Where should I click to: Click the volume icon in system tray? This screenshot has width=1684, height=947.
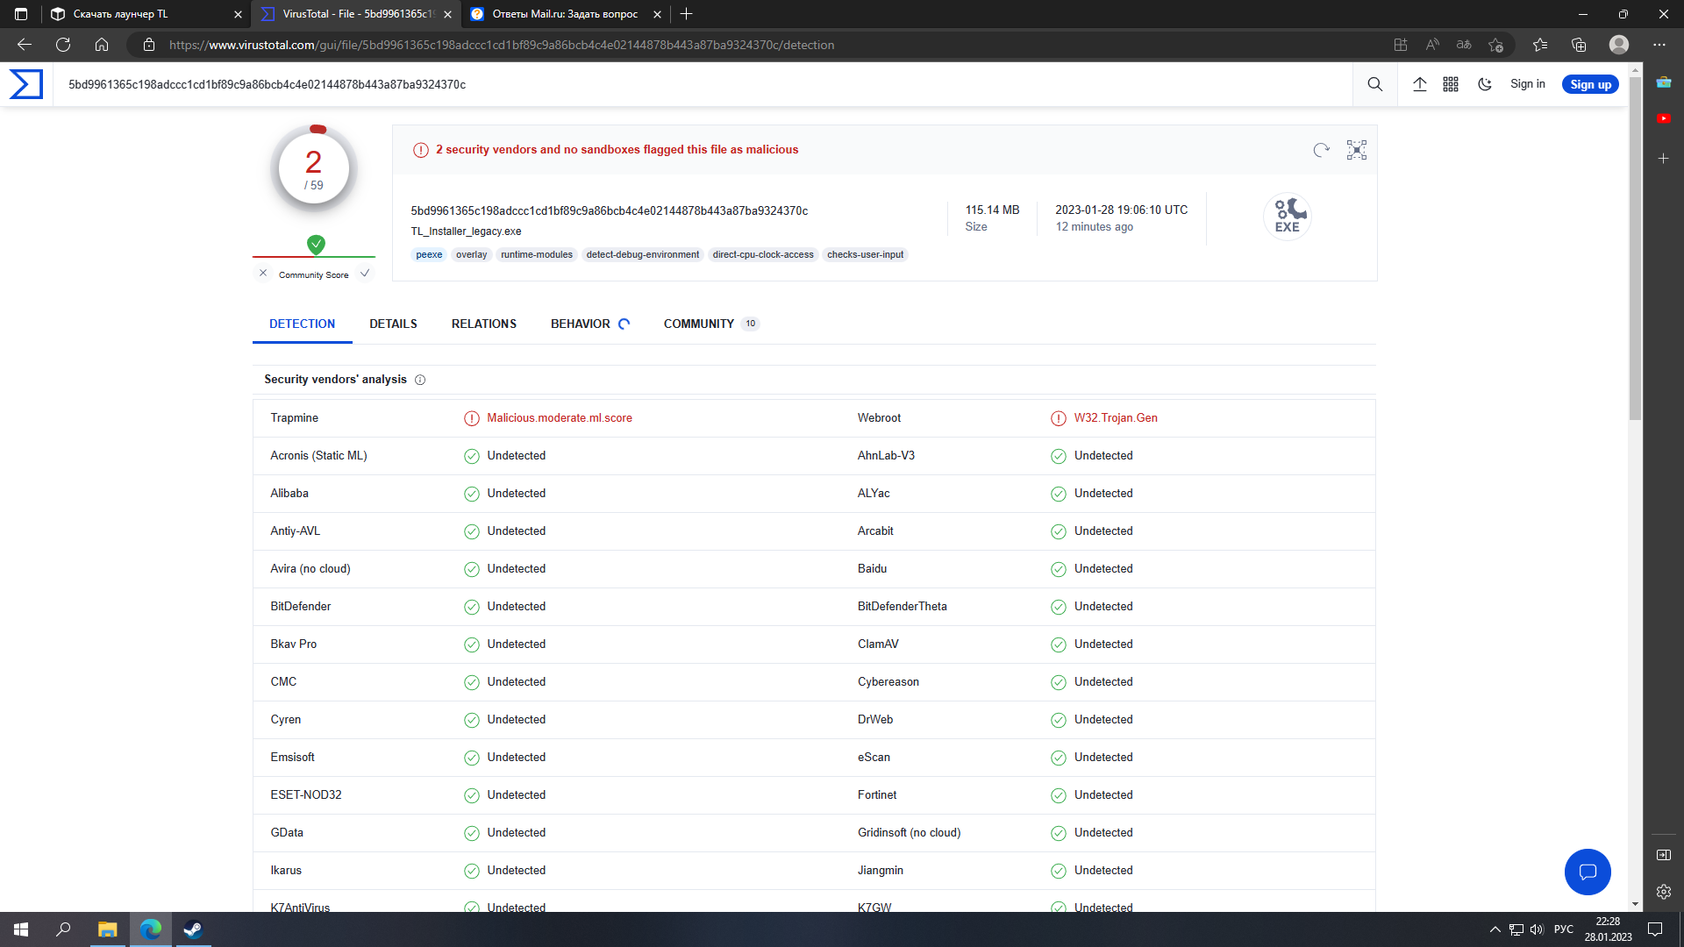(1537, 929)
